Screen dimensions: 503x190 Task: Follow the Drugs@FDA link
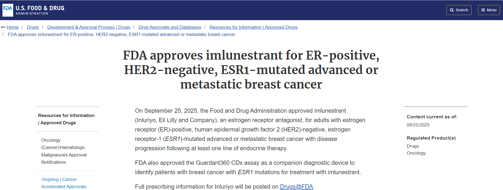click(296, 187)
